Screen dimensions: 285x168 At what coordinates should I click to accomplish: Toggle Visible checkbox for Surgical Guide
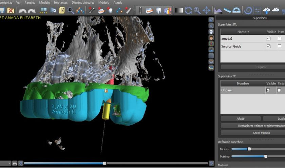269,46
